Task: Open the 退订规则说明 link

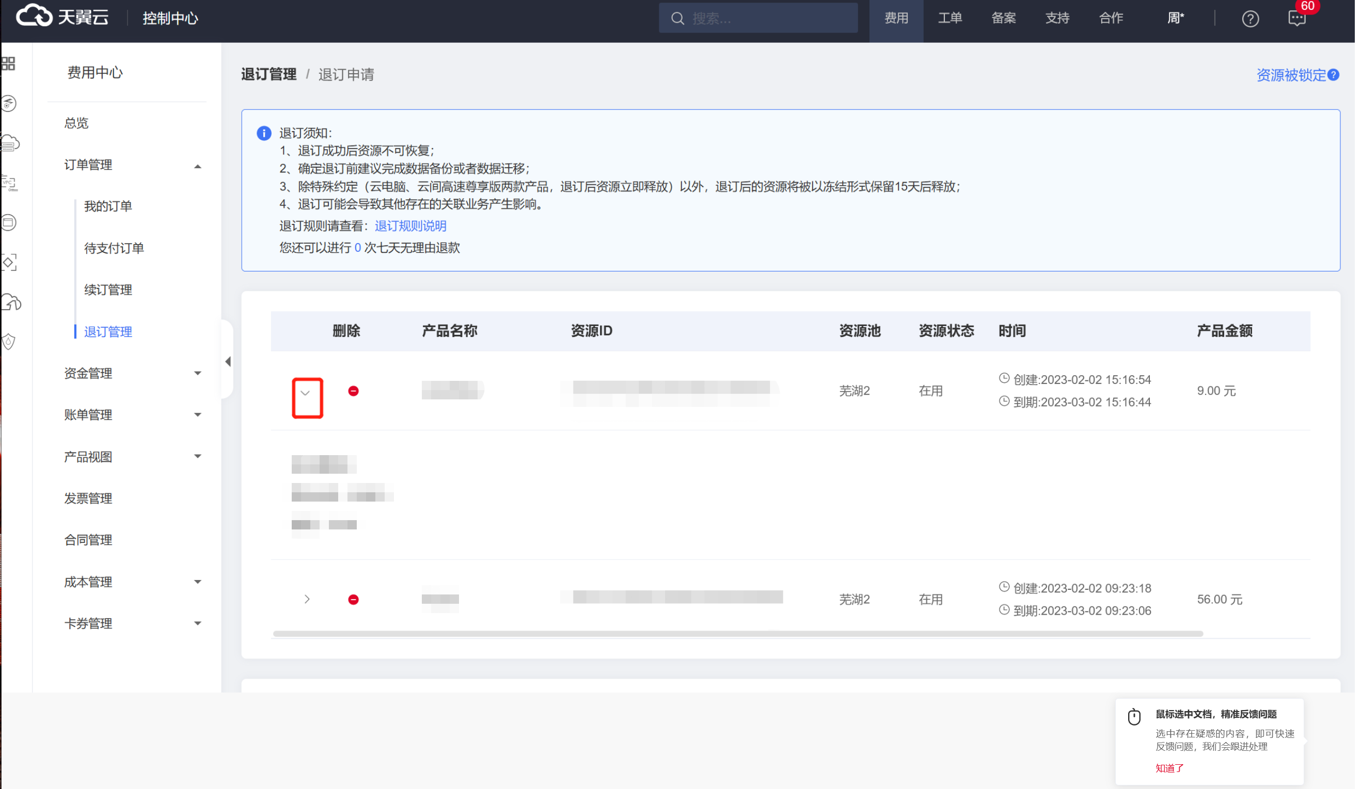Action: point(411,226)
